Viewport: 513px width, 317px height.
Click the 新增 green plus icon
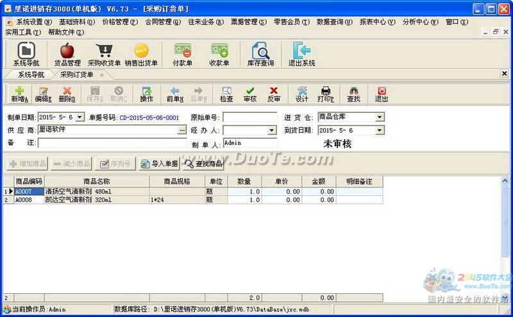20,94
